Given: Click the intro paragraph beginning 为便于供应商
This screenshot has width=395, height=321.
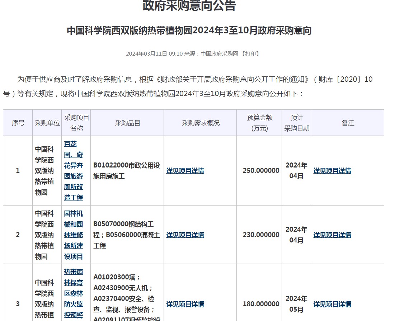Looking at the screenshot, I should coord(188,86).
